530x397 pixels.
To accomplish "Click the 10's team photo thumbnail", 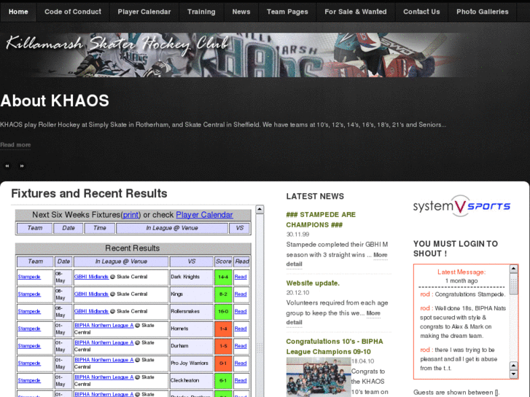I will click(318, 377).
